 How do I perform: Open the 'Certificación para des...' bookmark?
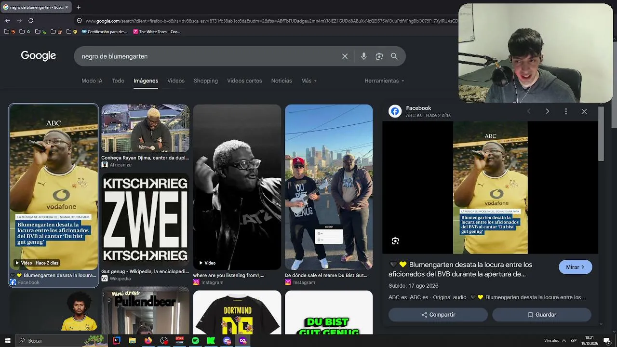(x=105, y=32)
